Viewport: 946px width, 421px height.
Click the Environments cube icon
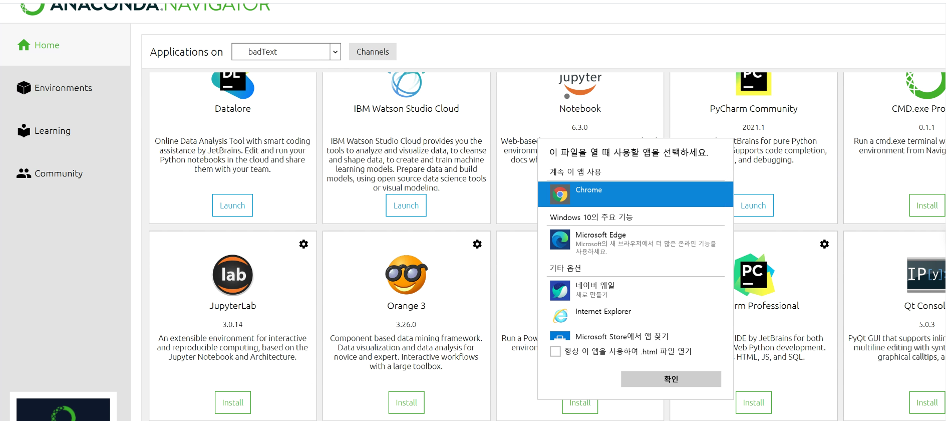point(24,88)
